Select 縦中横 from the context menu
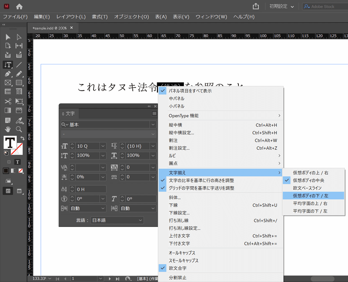This screenshot has width=348, height=282. [221, 125]
